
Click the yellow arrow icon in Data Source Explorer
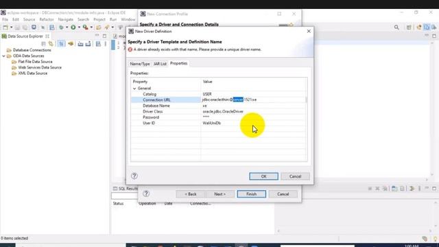[x=71, y=44]
